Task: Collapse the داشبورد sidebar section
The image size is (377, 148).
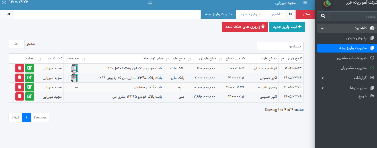Action: (x=347, y=28)
